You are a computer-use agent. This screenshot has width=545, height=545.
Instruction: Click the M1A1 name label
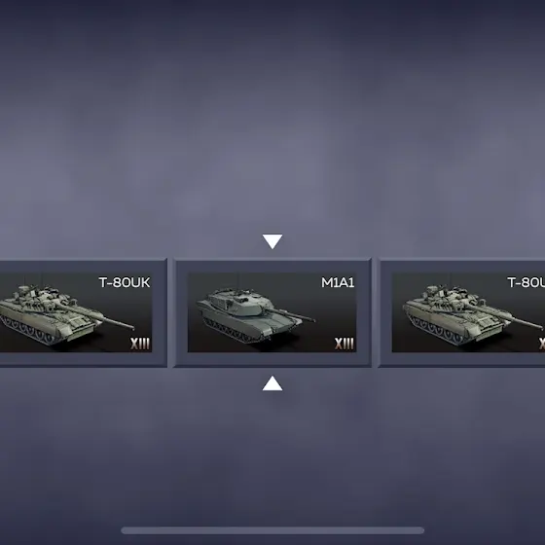(338, 282)
